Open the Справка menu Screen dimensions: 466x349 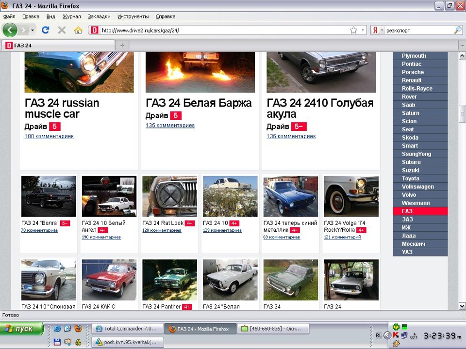tap(166, 16)
